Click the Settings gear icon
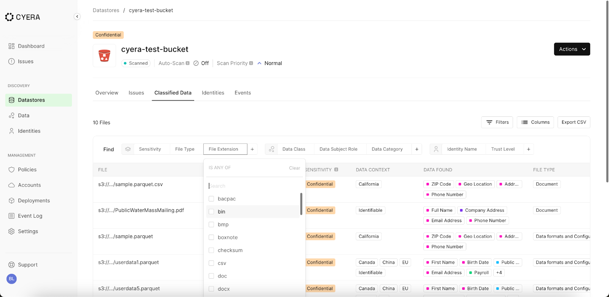609x297 pixels. click(x=11, y=231)
